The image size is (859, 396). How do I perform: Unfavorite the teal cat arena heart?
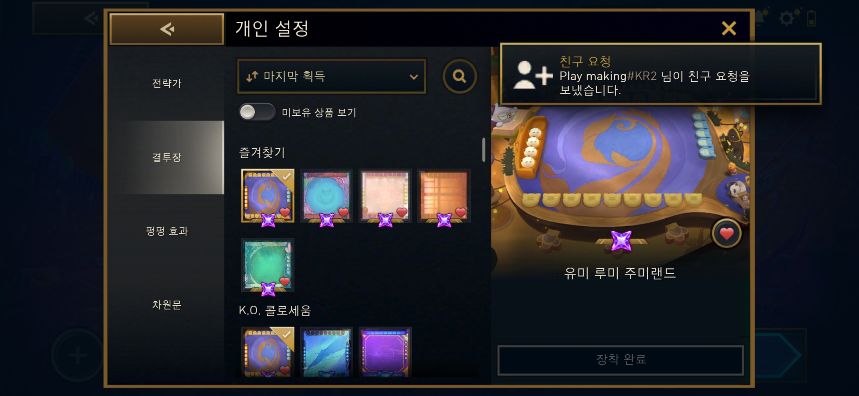click(343, 212)
